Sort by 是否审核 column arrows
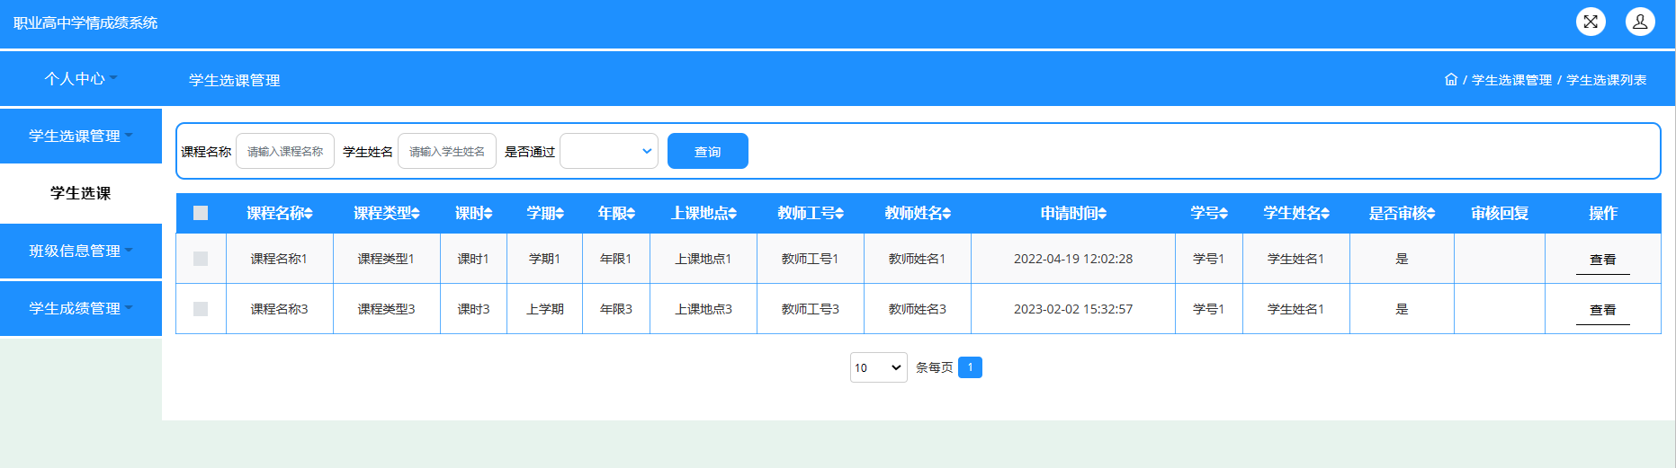 1430,214
